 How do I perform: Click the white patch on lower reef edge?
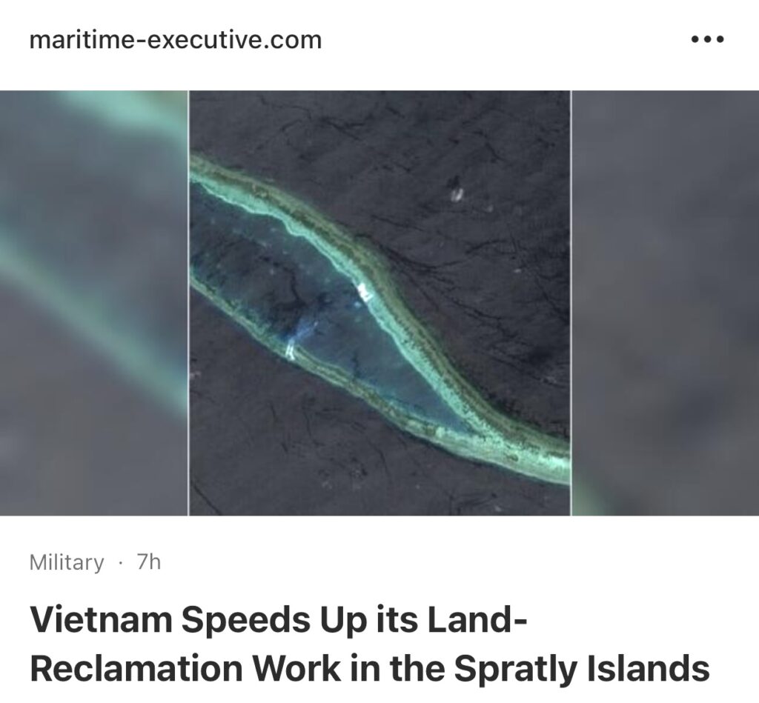pos(291,348)
